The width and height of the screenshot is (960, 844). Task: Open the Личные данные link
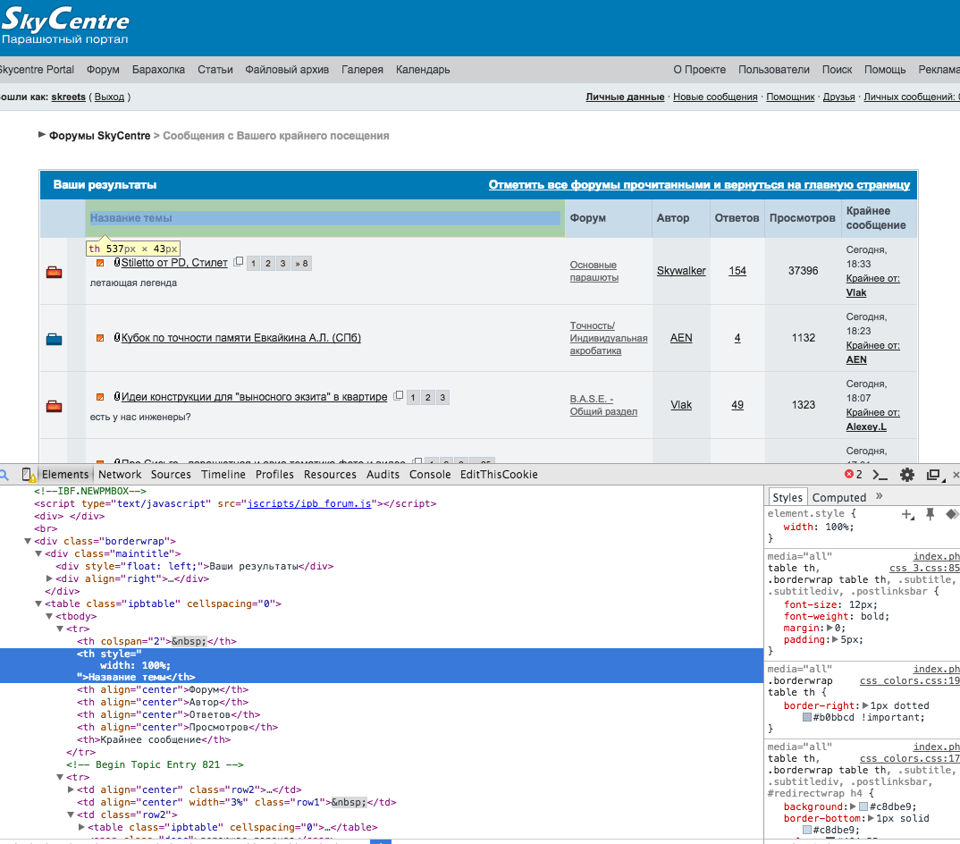[625, 97]
